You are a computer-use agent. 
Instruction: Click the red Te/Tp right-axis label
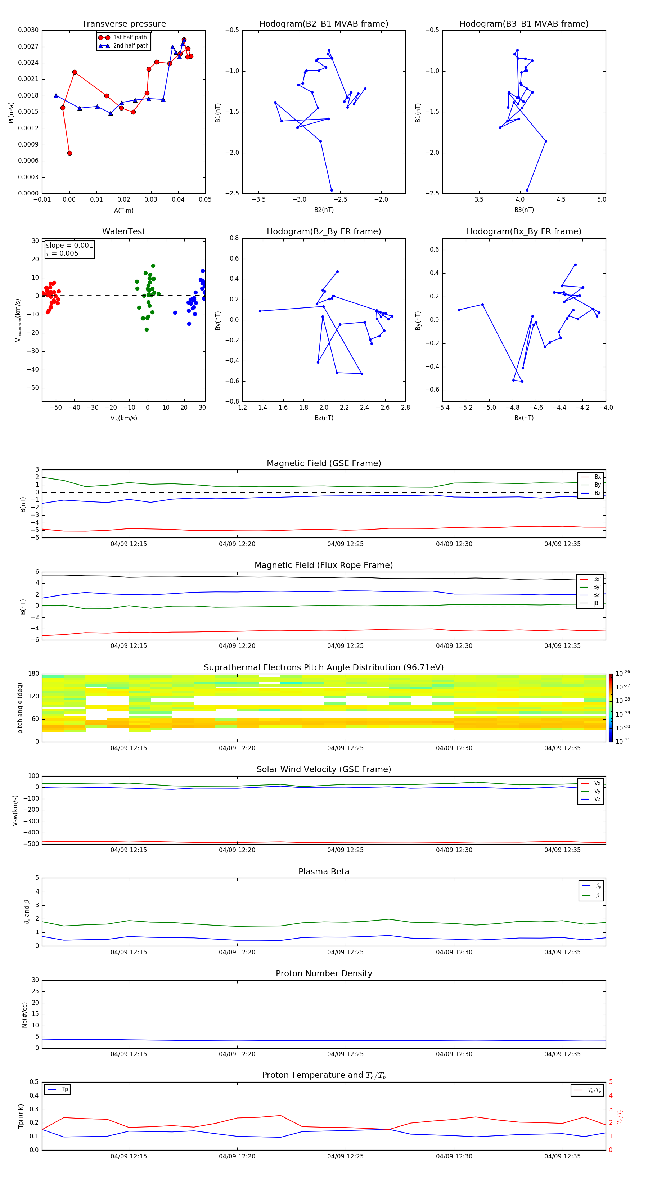620,1116
